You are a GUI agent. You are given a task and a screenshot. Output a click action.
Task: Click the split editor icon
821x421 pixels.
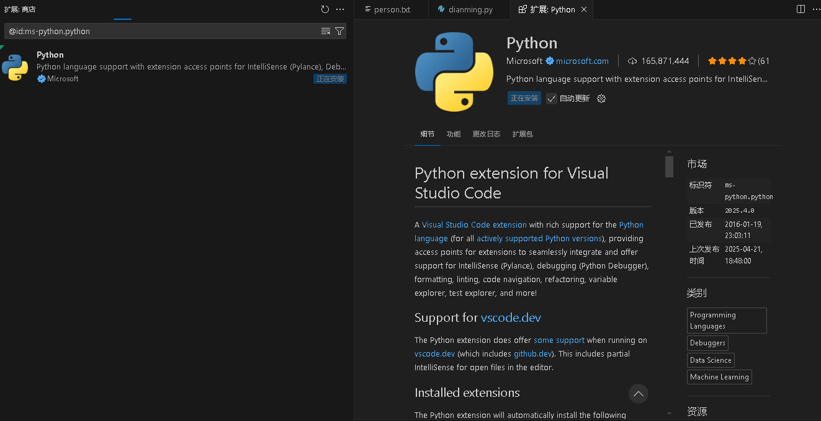click(x=801, y=9)
